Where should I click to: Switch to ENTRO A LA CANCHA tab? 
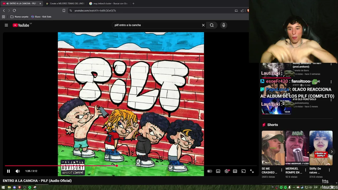pos(21,3)
